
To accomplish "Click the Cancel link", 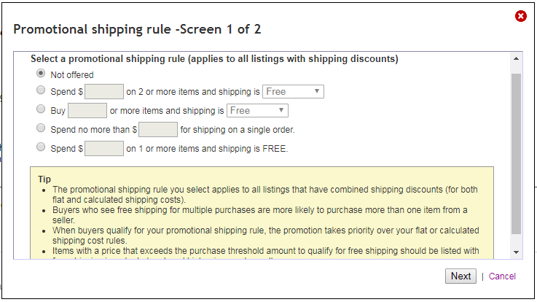I will click(x=502, y=276).
